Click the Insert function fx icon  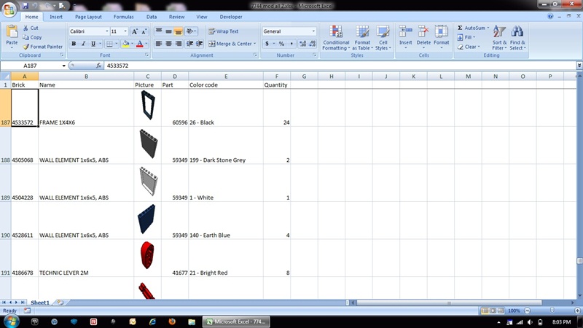tap(99, 66)
